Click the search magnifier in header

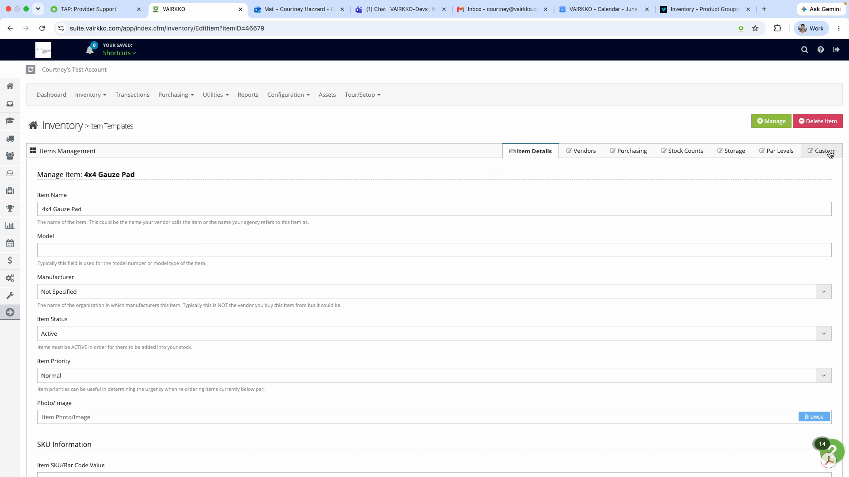pyautogui.click(x=805, y=50)
